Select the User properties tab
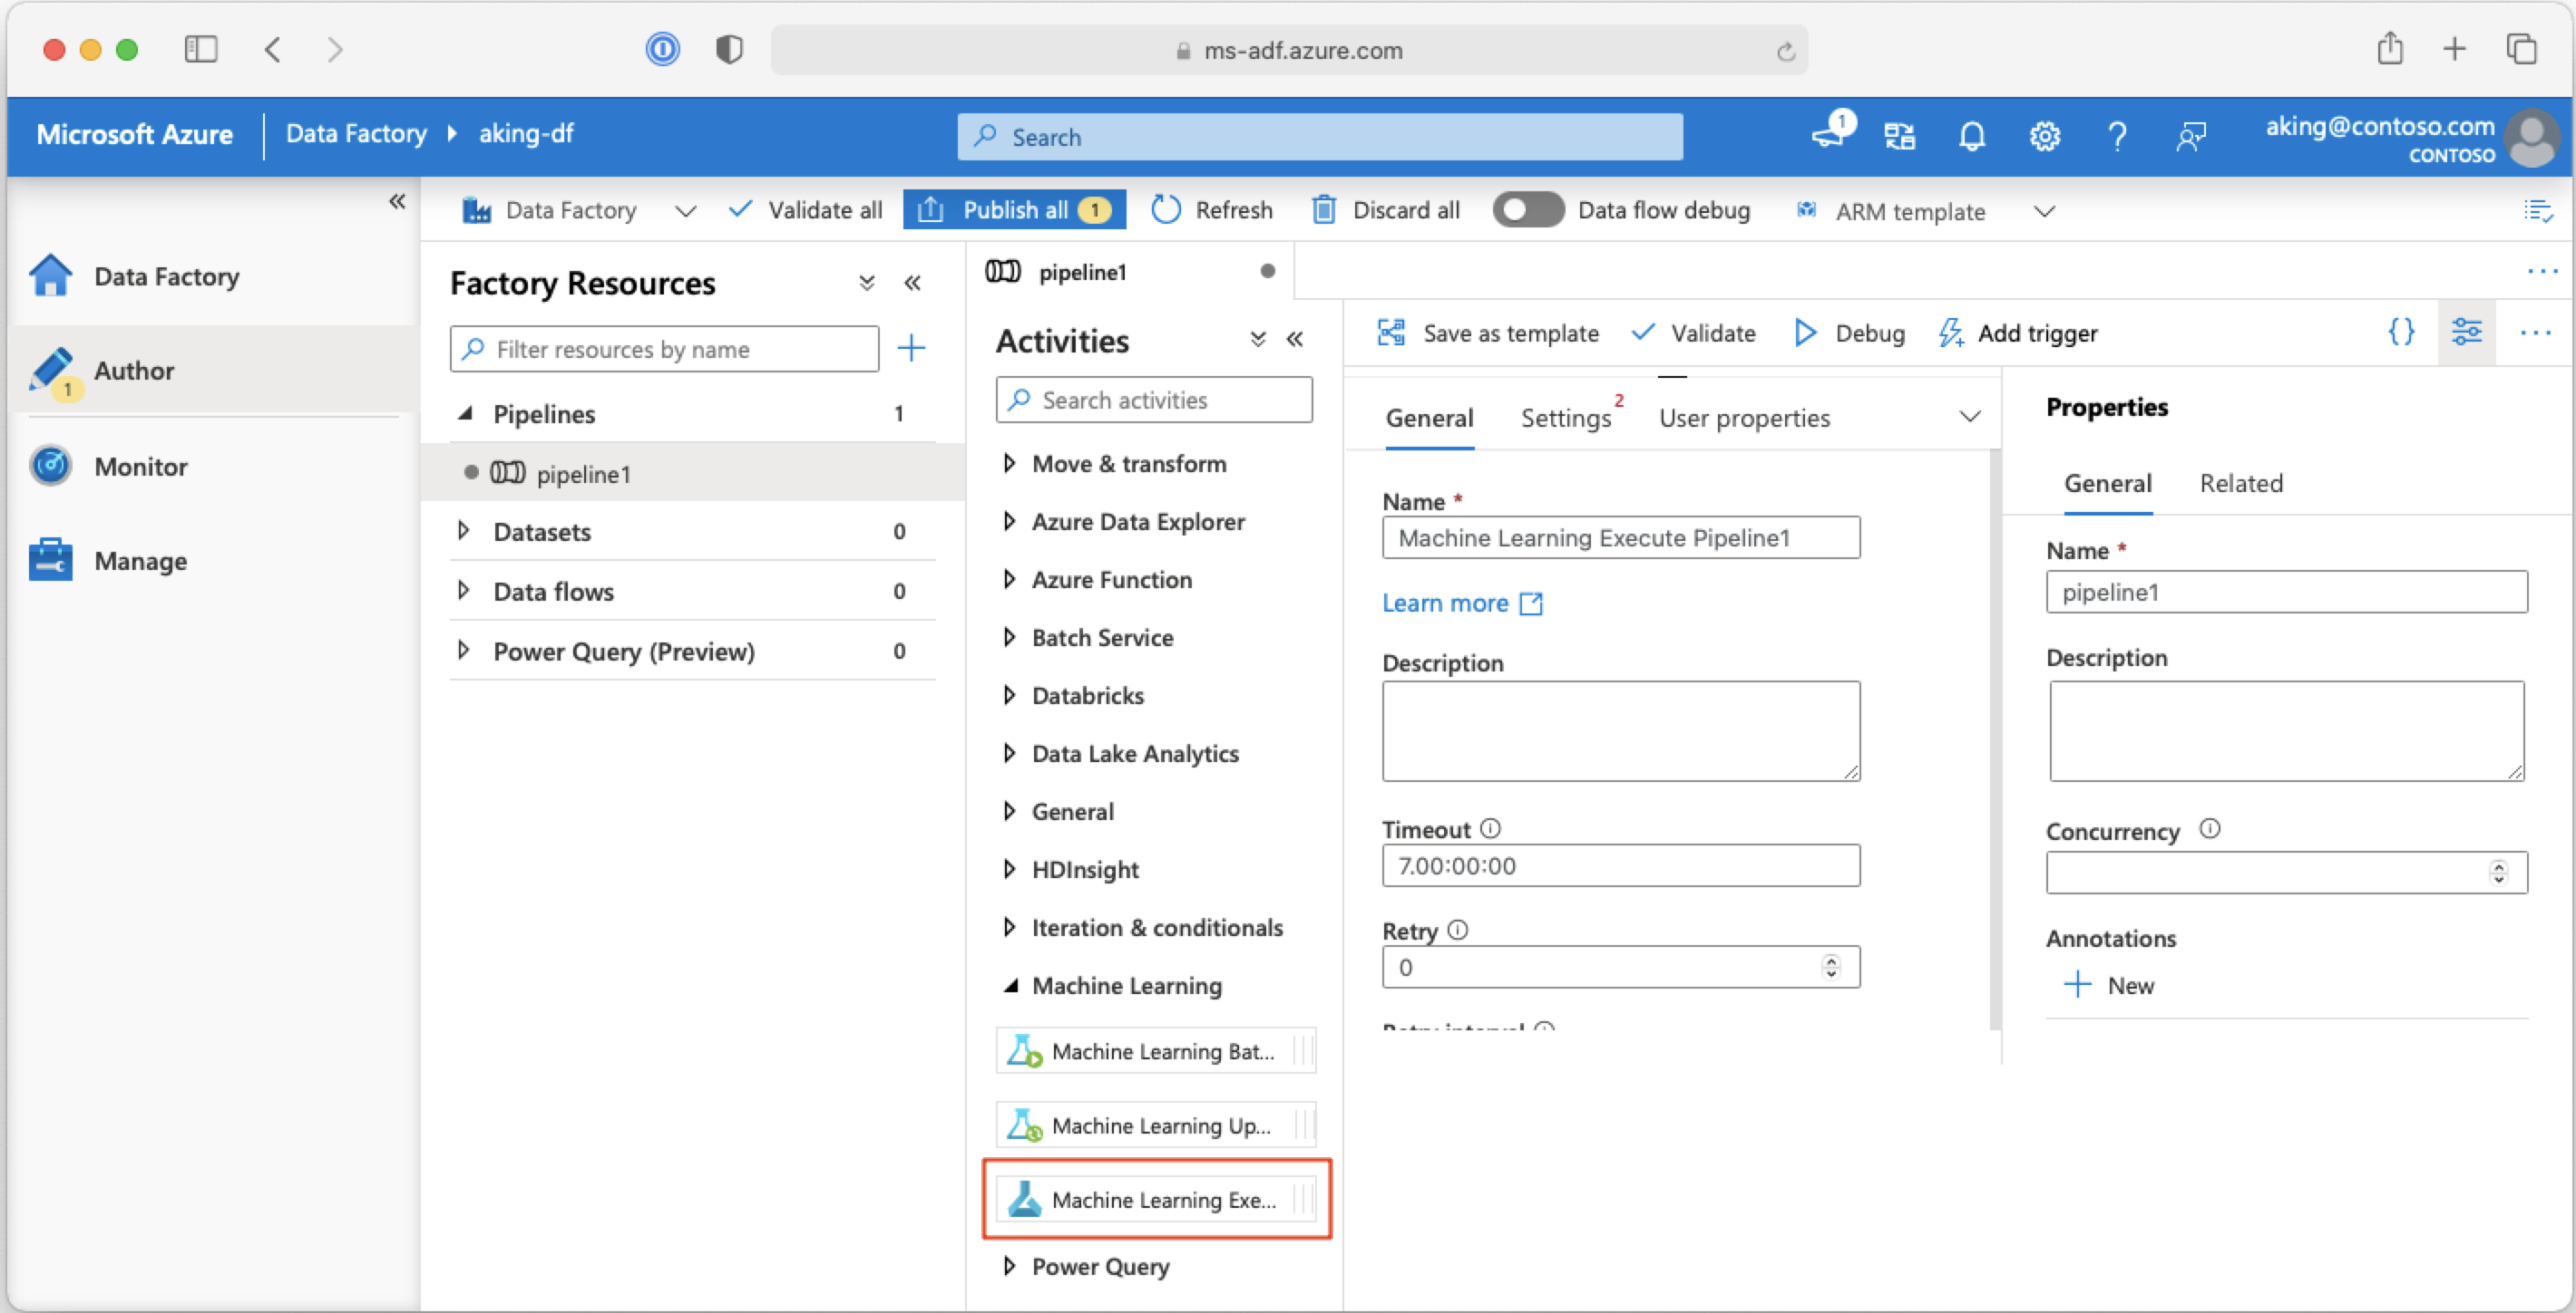2576x1313 pixels. [1745, 417]
